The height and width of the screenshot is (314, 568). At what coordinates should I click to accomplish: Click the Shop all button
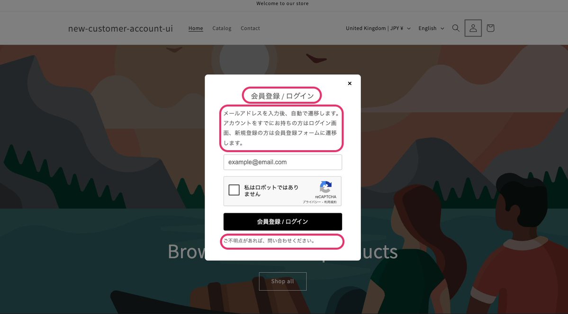pyautogui.click(x=282, y=281)
